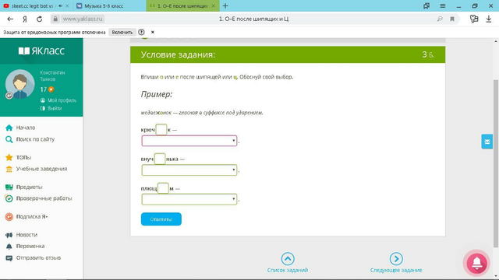The image size is (499, 280).
Task: Click the letter box in внуч_нька
Action: [160, 159]
